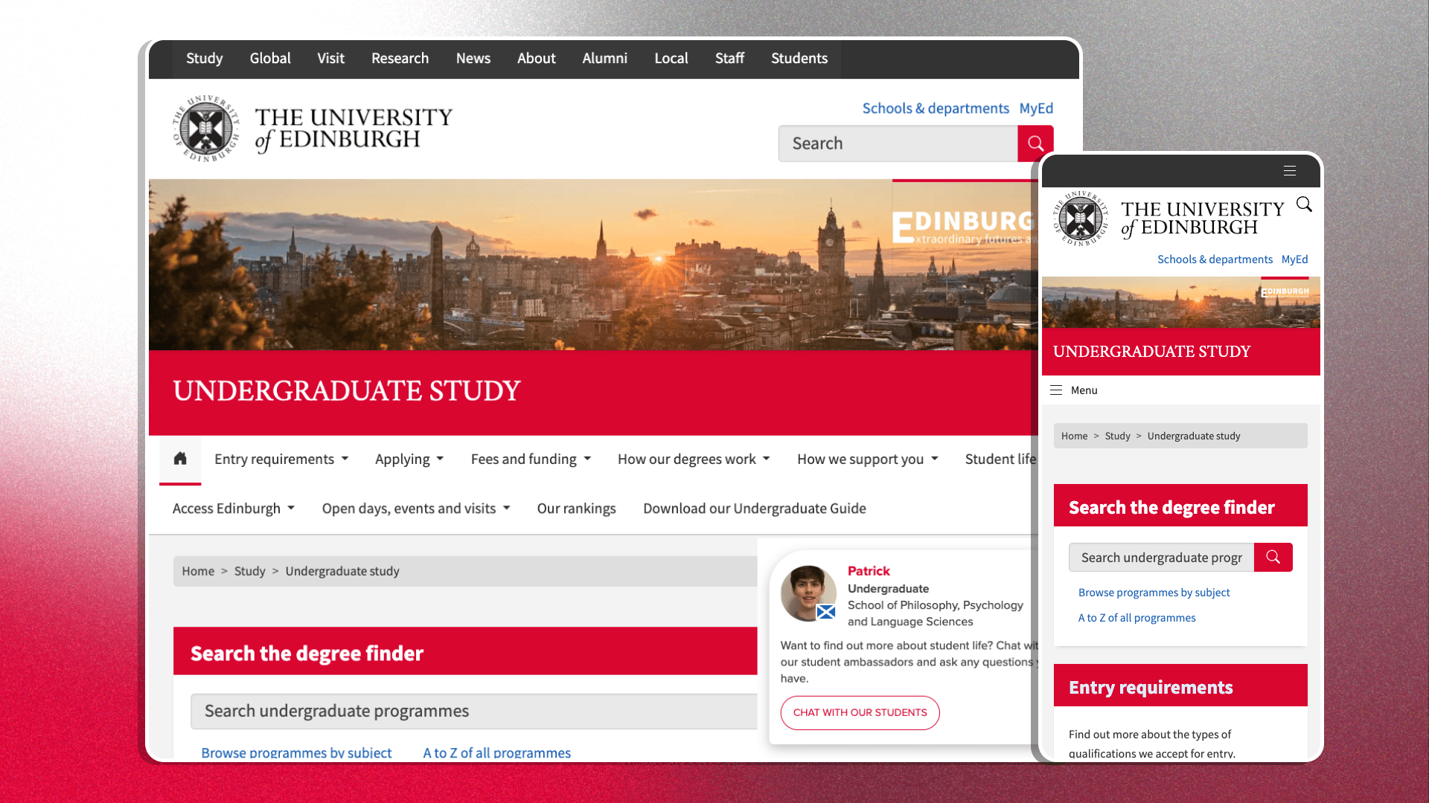Open the Research top menu item
Screen dimensions: 1429x803
point(400,58)
